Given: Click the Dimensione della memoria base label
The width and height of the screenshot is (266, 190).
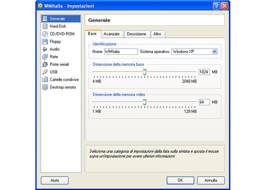Looking at the screenshot, I should click(x=118, y=65).
